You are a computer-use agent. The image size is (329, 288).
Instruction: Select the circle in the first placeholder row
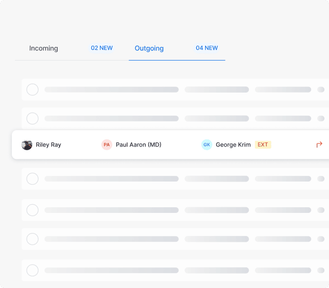tap(32, 89)
